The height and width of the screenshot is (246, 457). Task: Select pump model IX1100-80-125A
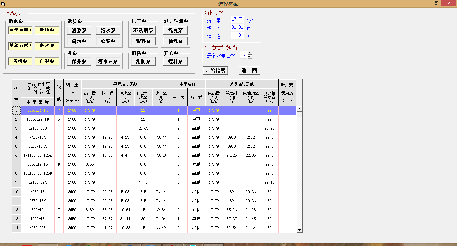[x=37, y=155]
